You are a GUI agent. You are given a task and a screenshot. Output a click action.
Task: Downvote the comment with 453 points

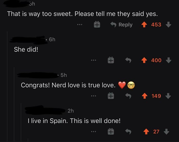point(168,25)
